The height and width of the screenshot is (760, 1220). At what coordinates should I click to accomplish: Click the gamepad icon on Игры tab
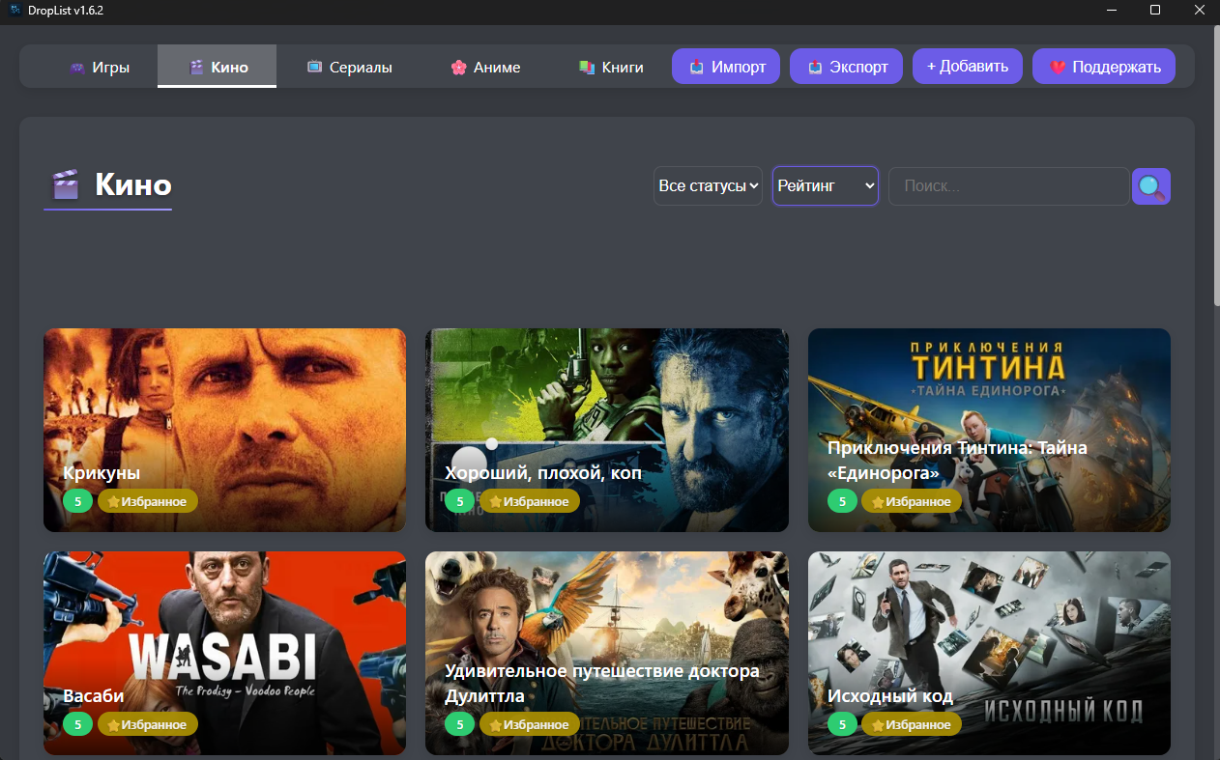[x=77, y=68]
